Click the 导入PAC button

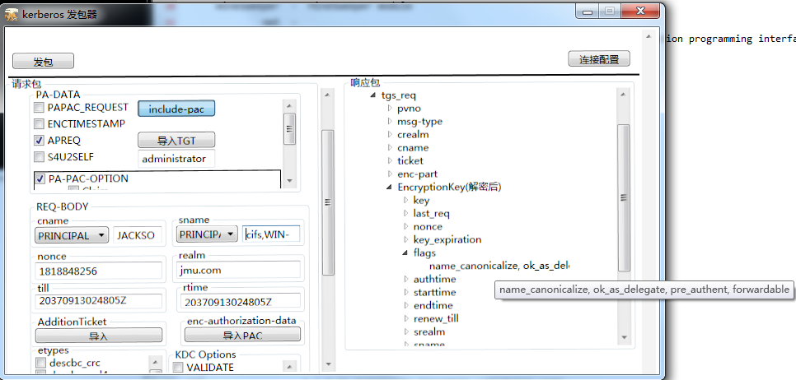[x=242, y=335]
